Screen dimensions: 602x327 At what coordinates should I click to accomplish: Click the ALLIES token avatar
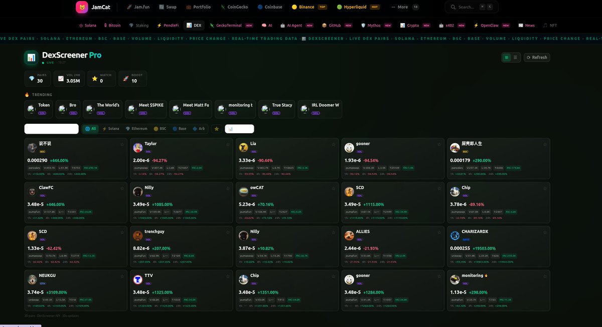point(349,235)
